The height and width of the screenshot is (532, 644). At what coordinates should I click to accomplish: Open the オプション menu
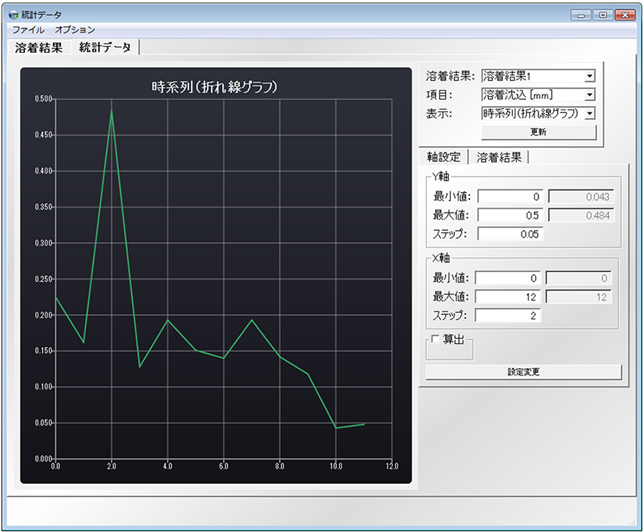[74, 29]
